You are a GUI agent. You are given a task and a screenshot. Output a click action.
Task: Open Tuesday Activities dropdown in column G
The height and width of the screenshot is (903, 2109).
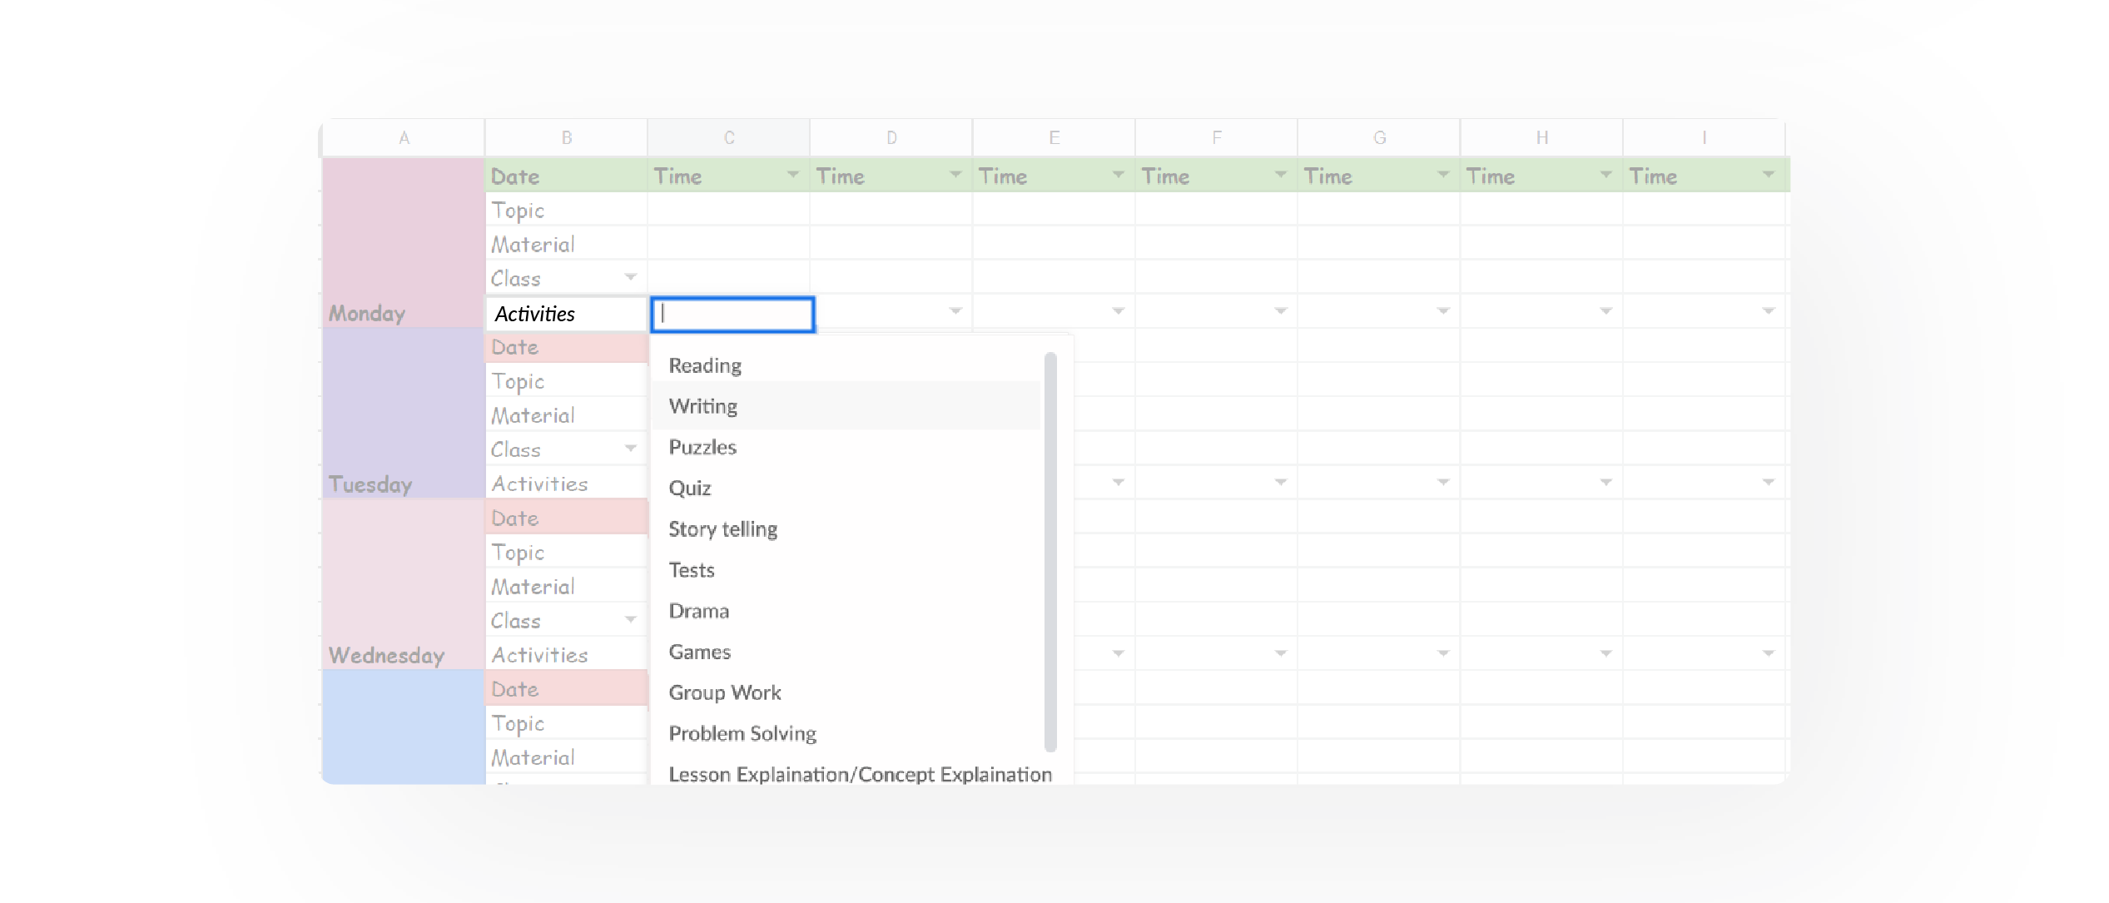[1443, 483]
